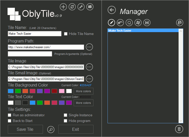189x137 pixels.
Task: Click the floppy disk save icon
Action: coord(147,23)
